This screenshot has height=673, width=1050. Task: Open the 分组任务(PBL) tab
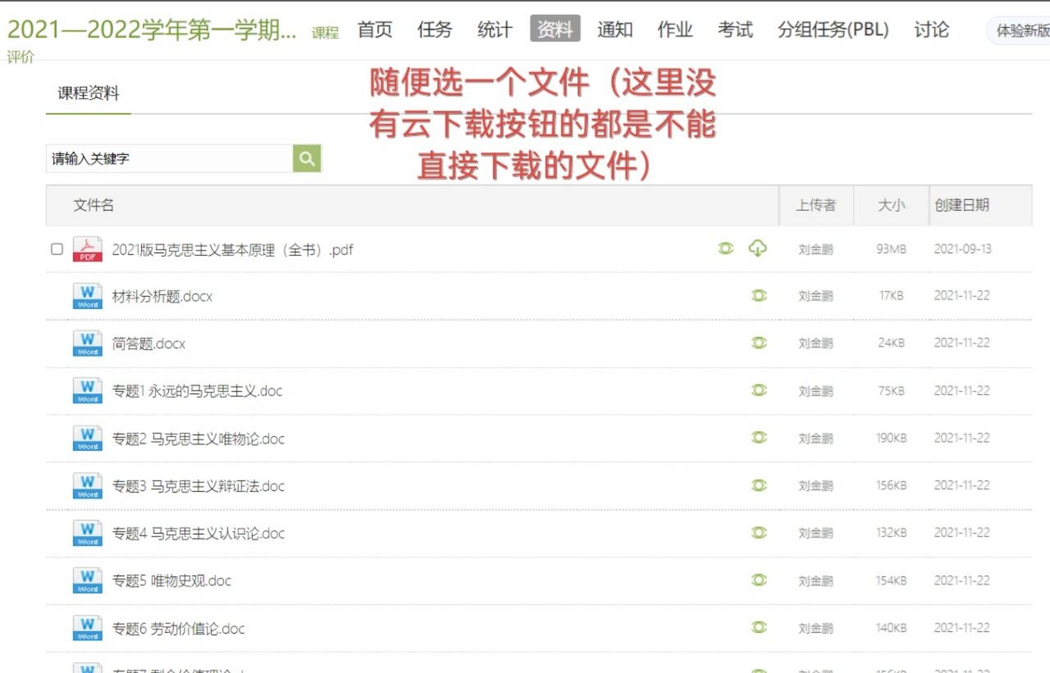[x=833, y=29]
